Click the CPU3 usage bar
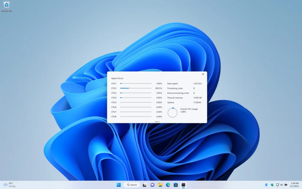 point(136,93)
